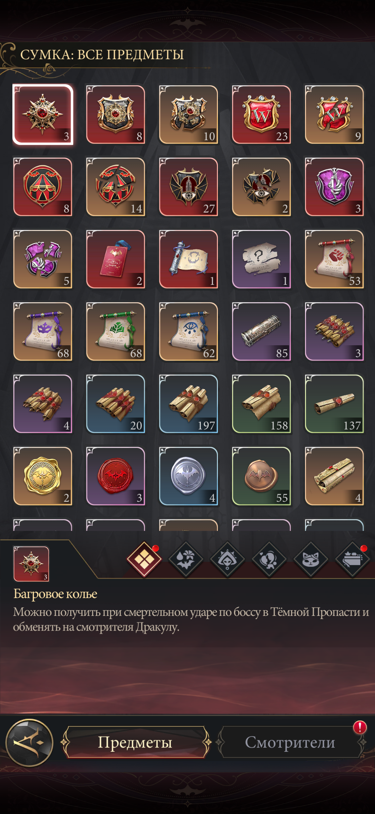375x814 pixels.
Task: Open the cat face filter tab
Action: click(x=311, y=560)
